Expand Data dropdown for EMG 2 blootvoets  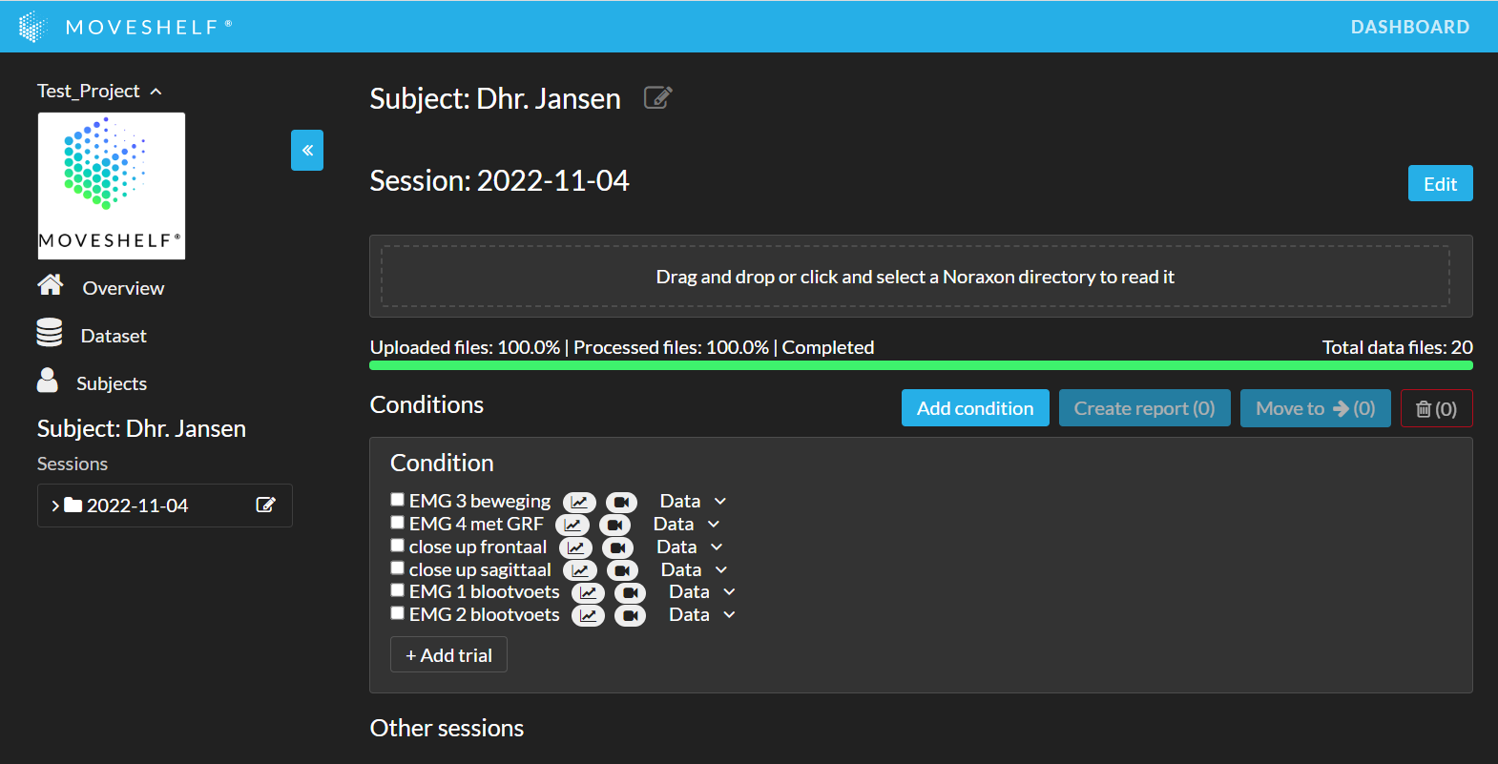701,614
